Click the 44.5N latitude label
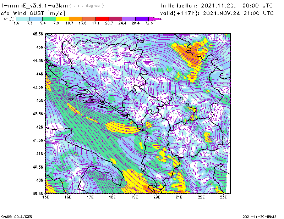The image size is (284, 219). (38, 60)
